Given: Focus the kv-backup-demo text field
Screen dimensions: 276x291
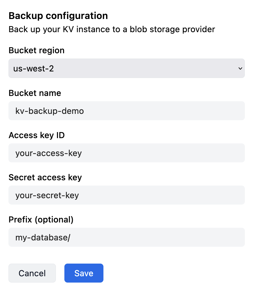Looking at the screenshot, I should click(127, 111).
